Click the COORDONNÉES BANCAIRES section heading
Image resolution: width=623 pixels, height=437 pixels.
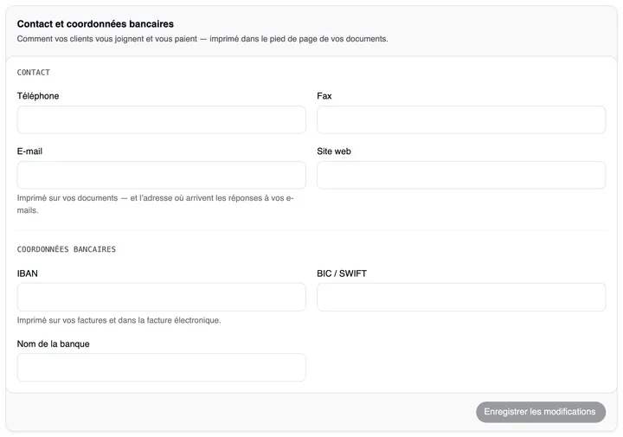pos(67,249)
